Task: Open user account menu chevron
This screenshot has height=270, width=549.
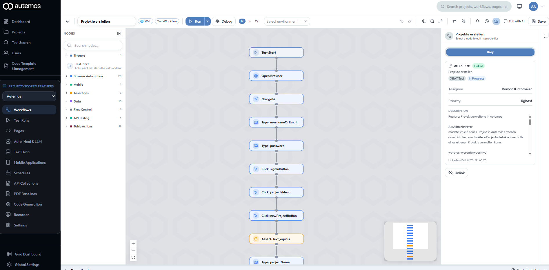Action: click(x=542, y=6)
